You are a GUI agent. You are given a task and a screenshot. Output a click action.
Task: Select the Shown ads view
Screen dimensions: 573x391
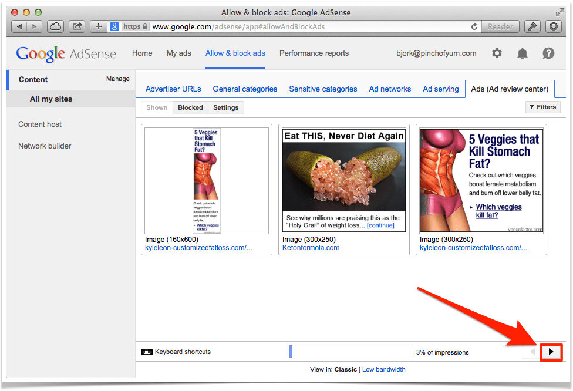point(156,107)
